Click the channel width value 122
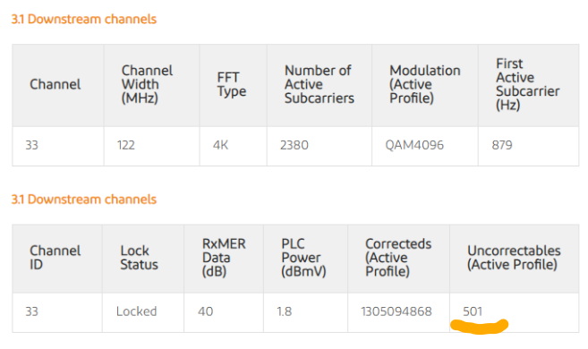Image resolution: width=588 pixels, height=349 pixels. [x=125, y=145]
